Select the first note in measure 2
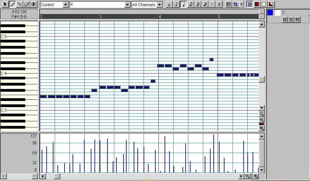This screenshot has width=310, height=181. tap(44, 96)
